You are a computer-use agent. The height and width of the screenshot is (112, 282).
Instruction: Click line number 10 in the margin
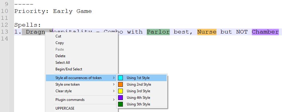click(4, 11)
